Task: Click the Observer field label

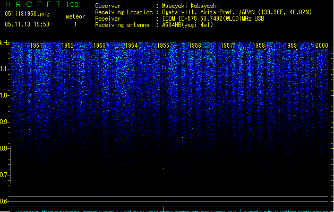Action: (108, 6)
